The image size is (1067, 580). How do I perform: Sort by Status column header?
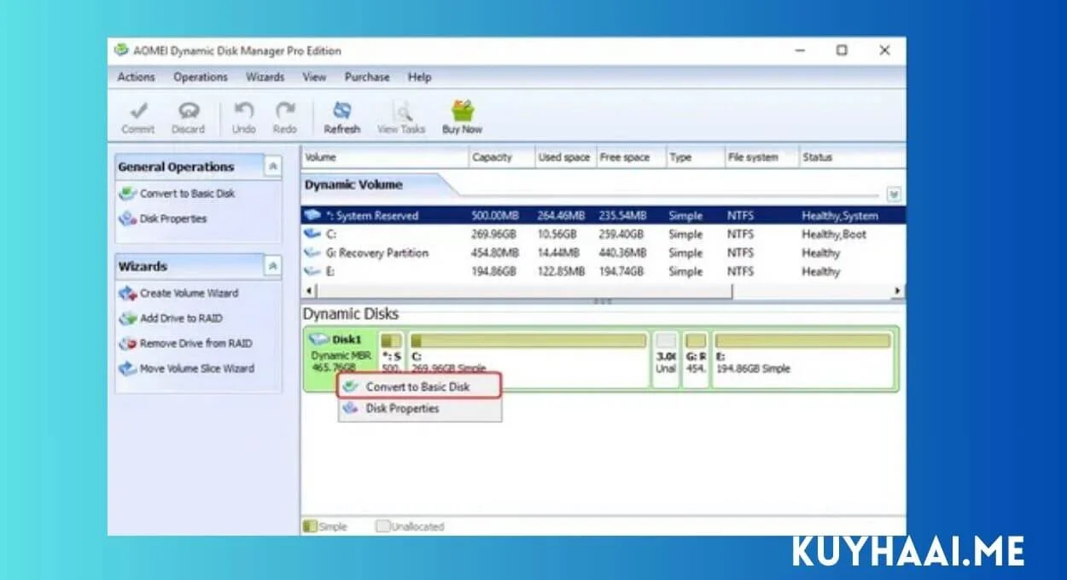coord(851,158)
